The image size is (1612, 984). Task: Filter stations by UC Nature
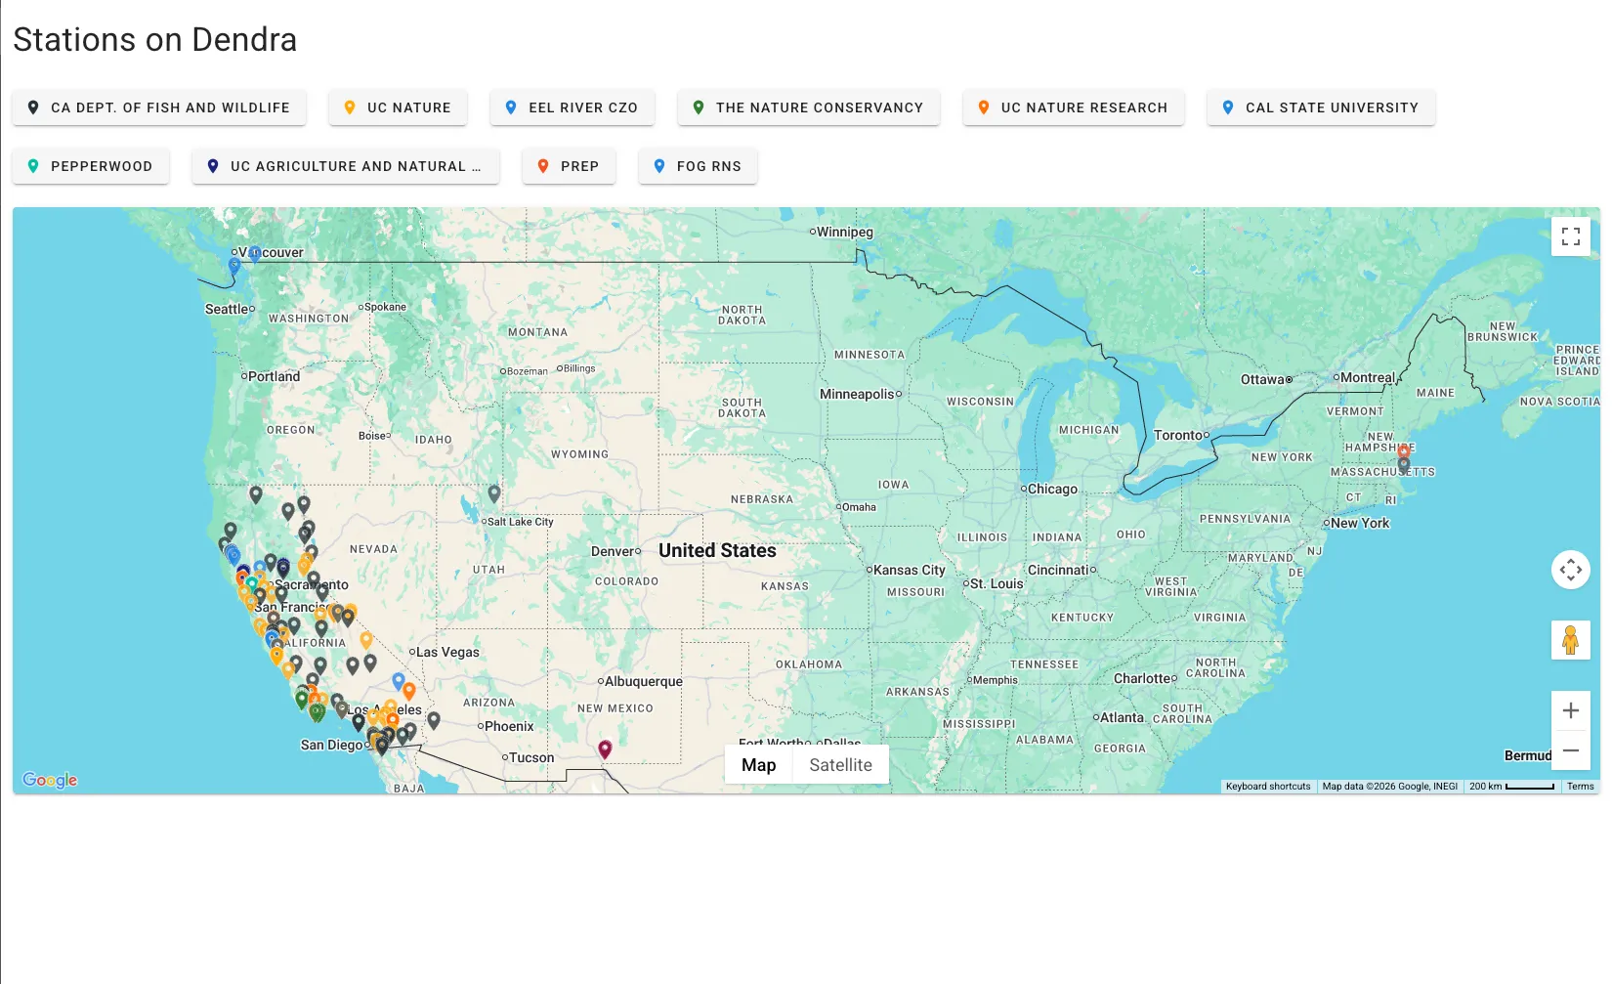coord(398,107)
